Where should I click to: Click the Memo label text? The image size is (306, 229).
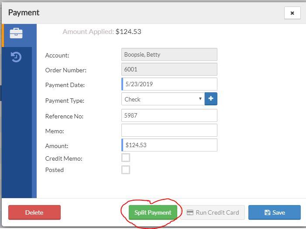tap(55, 131)
